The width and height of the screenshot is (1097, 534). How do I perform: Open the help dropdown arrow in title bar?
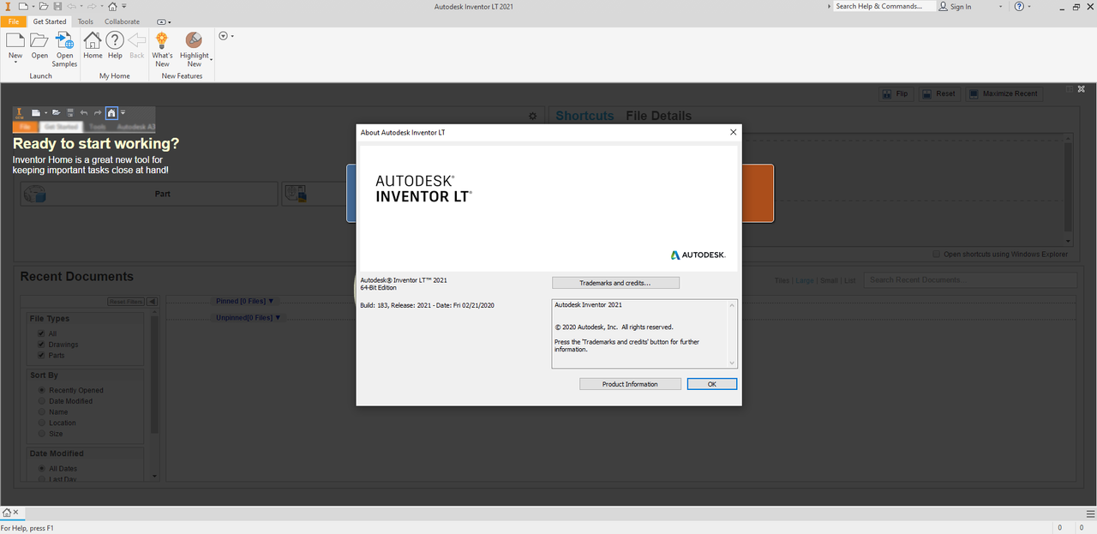click(x=1030, y=6)
